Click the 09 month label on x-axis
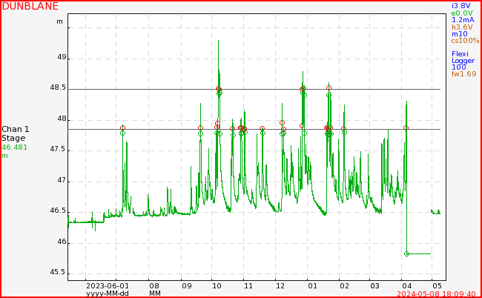The height and width of the screenshot is (298, 482). [186, 285]
